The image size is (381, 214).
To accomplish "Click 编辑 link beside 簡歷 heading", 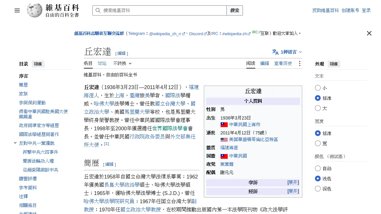I will coord(110,164).
